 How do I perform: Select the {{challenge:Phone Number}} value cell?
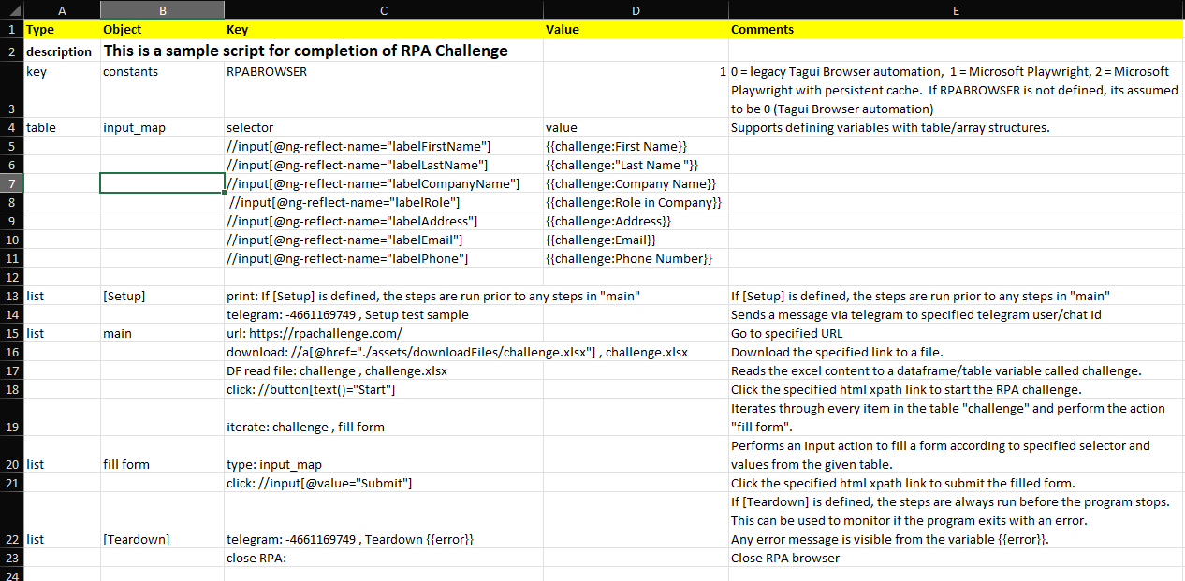[x=635, y=259]
